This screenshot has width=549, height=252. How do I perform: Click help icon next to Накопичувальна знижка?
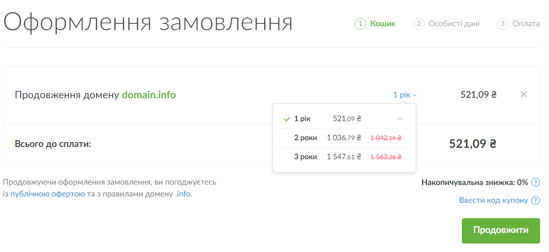coord(535,183)
